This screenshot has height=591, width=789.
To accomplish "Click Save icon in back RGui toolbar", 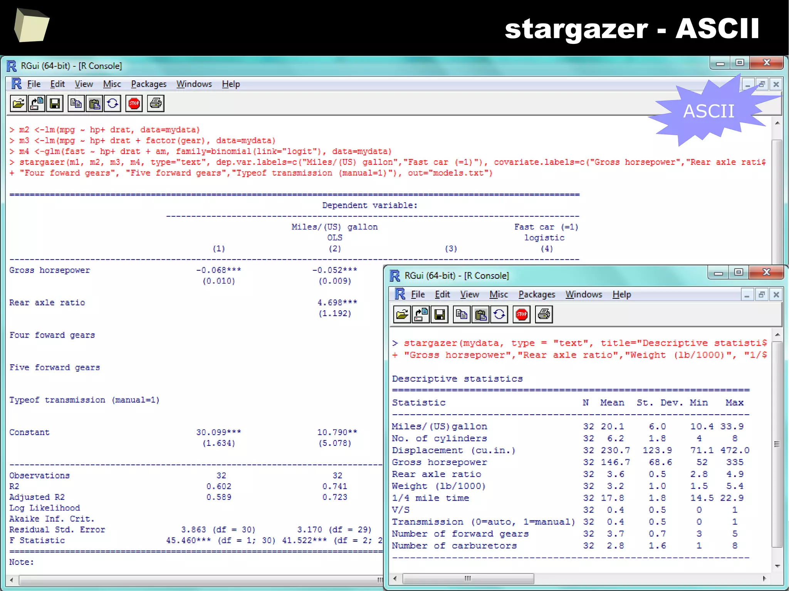I will coord(55,104).
